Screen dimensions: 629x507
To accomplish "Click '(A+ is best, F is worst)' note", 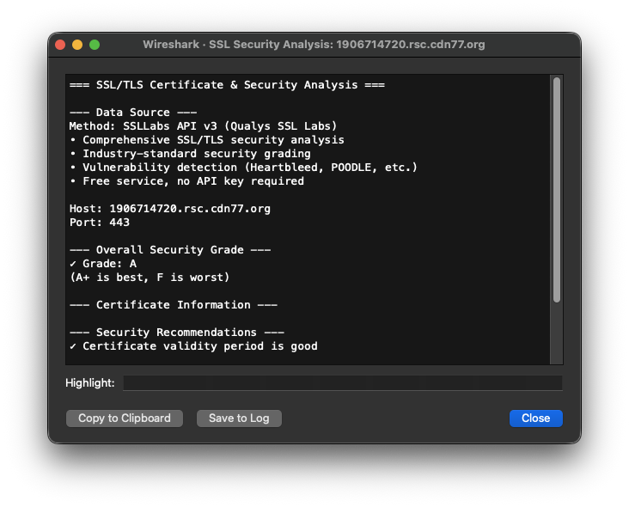I will [x=150, y=278].
